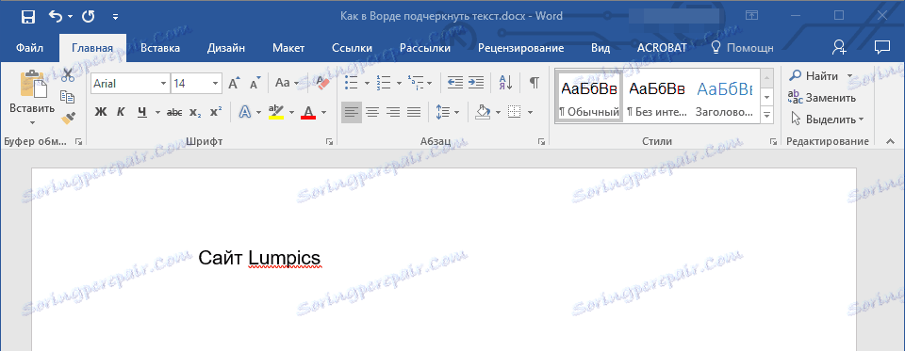Open underline style dropdown arrow
The image size is (905, 351).
[156, 112]
